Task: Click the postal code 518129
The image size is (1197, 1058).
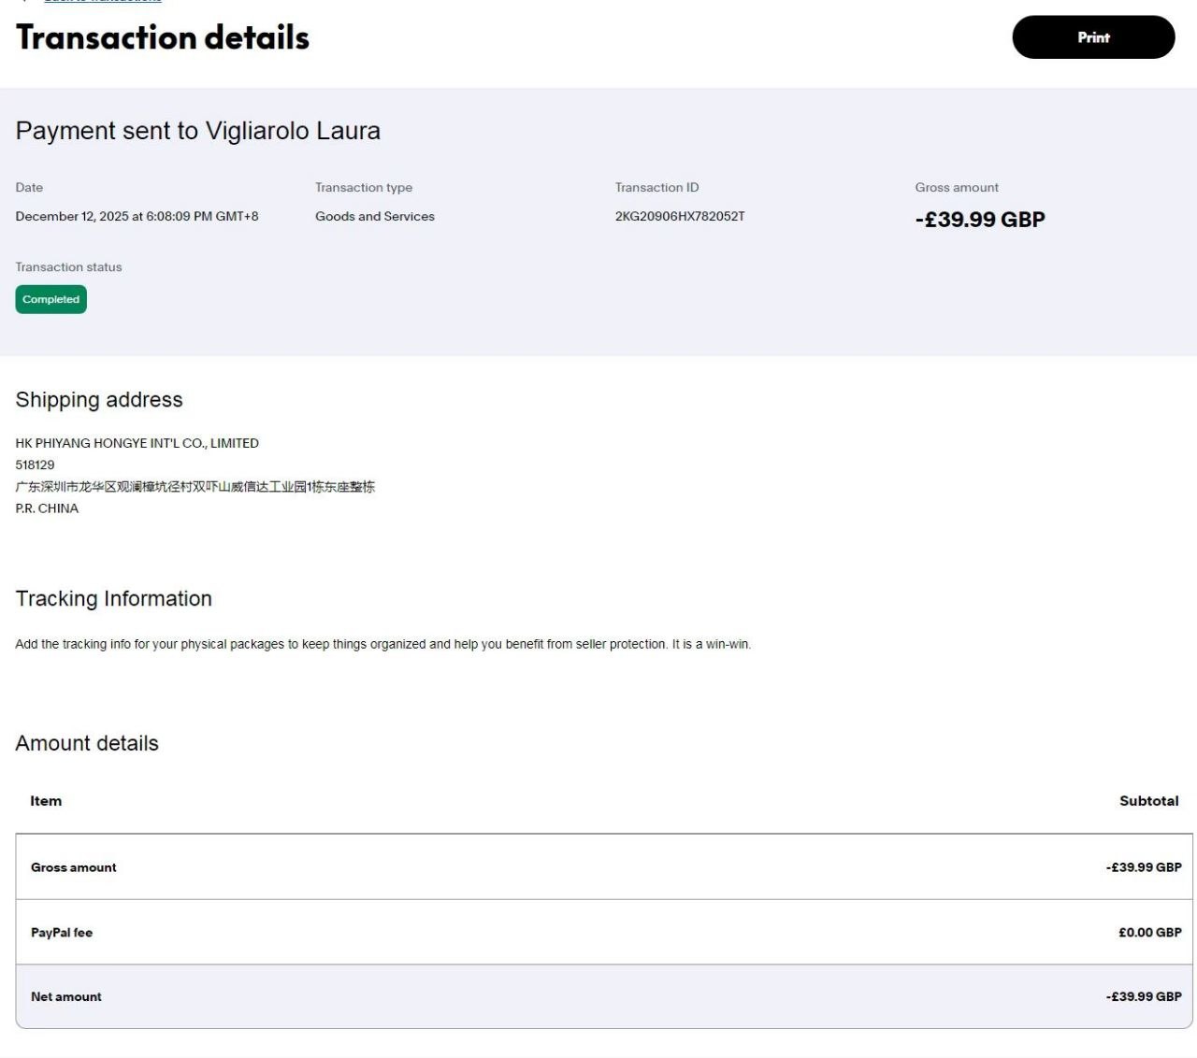Action: 35,465
